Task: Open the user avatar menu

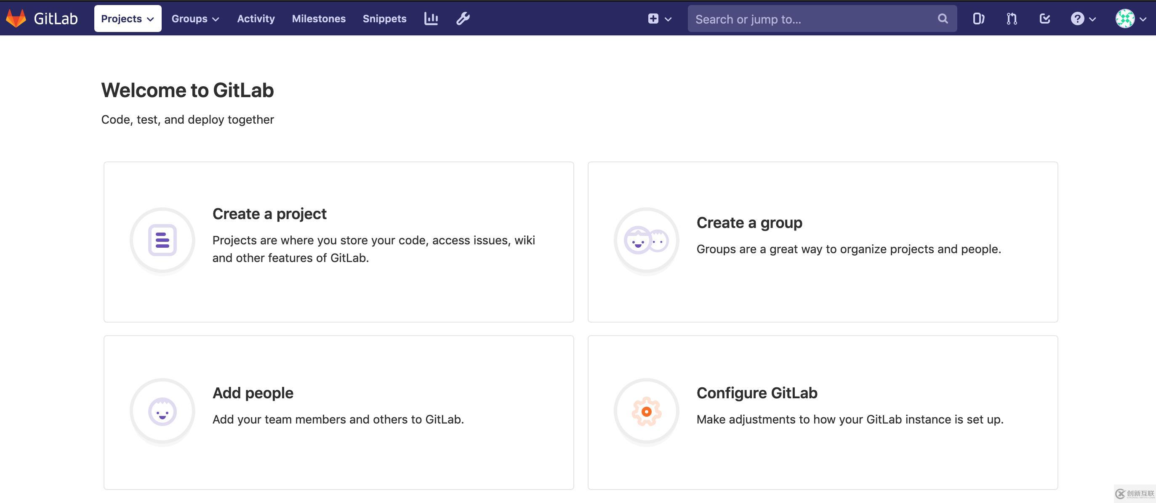Action: click(1131, 19)
